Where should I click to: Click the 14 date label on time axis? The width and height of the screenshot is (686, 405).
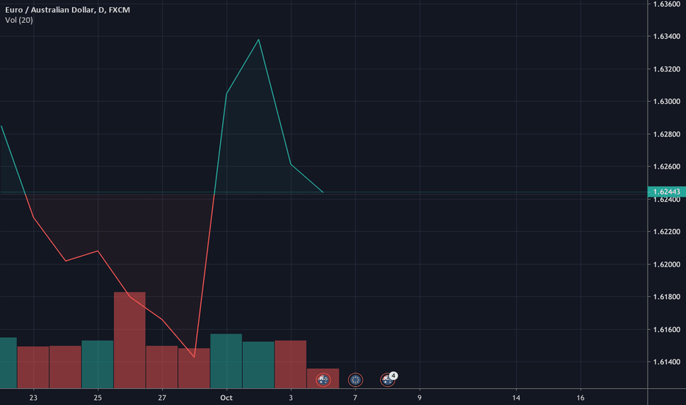point(516,398)
